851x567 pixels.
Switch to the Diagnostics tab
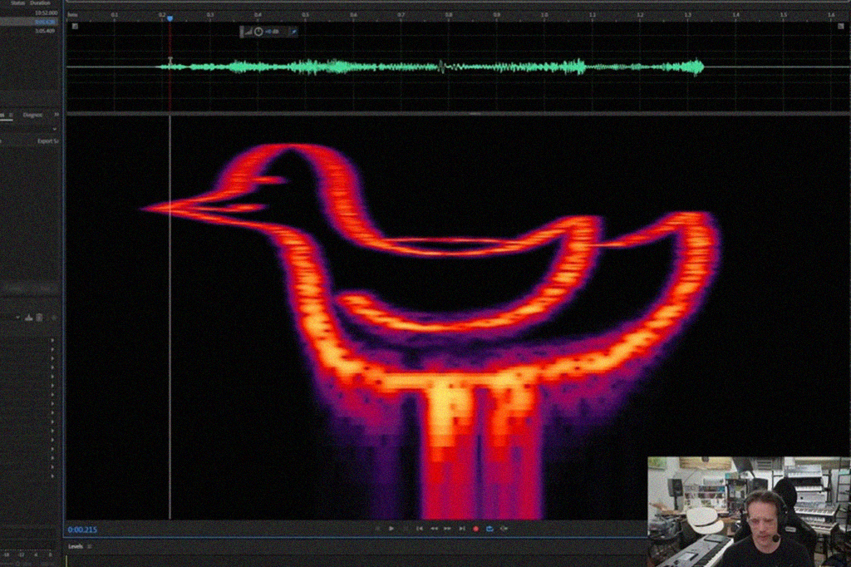tap(33, 115)
